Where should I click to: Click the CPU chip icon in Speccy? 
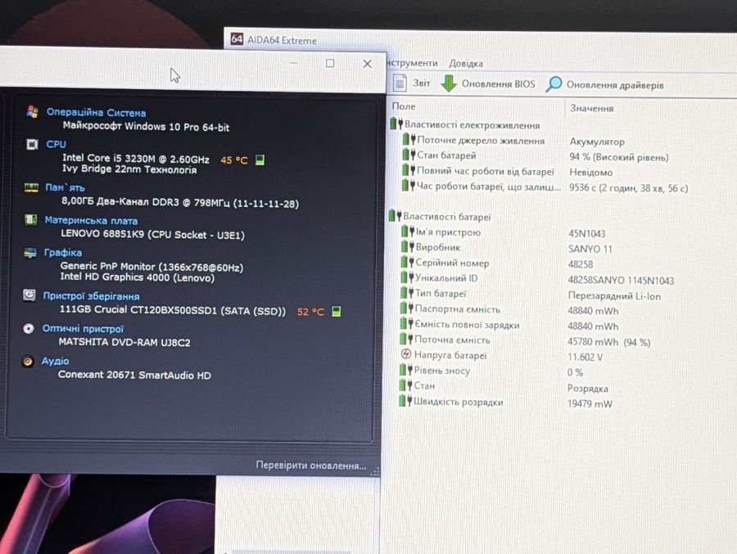pyautogui.click(x=32, y=144)
